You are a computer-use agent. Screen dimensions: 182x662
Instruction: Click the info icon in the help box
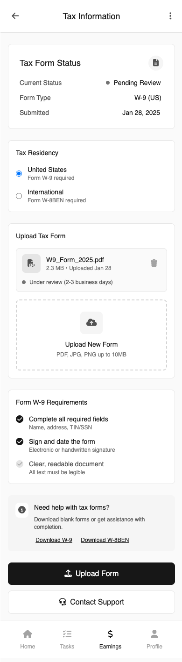(x=22, y=510)
